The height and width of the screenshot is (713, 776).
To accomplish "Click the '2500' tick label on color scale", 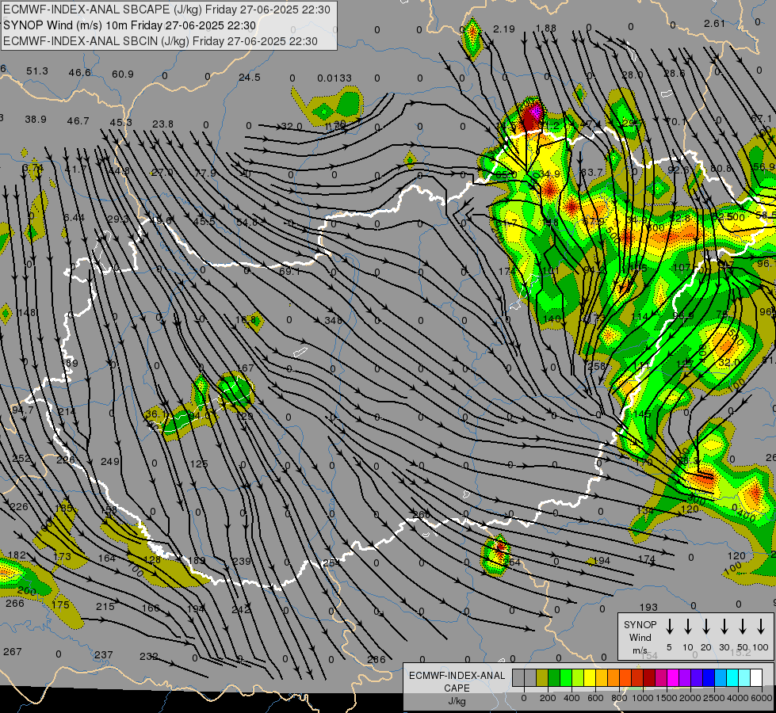I will pos(714,698).
